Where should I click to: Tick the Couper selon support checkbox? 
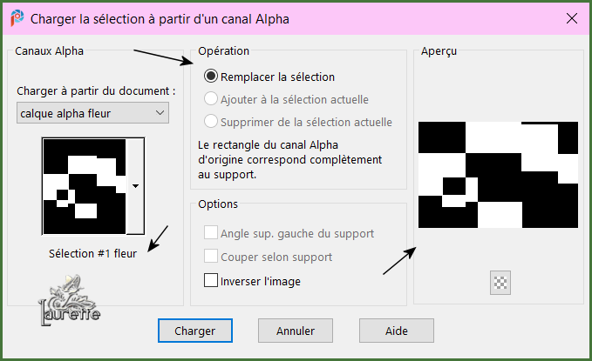pos(210,257)
